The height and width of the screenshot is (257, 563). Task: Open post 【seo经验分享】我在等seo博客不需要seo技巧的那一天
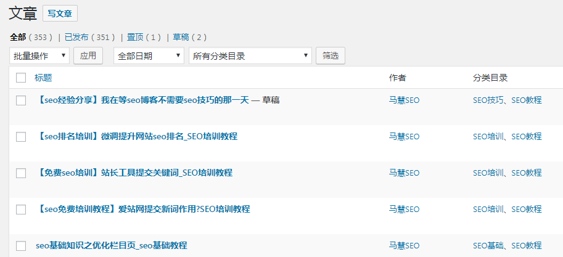pos(142,100)
